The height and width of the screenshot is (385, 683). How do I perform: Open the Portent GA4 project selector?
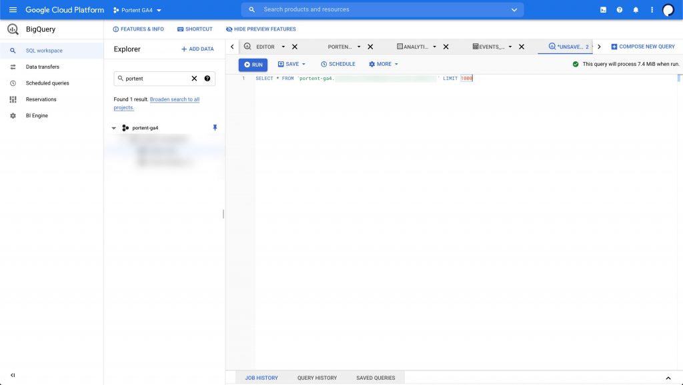click(x=137, y=10)
